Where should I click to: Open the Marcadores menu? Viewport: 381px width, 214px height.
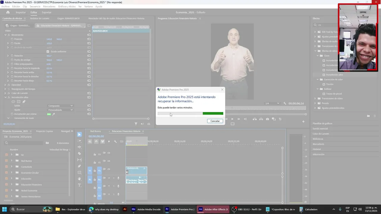point(49,6)
